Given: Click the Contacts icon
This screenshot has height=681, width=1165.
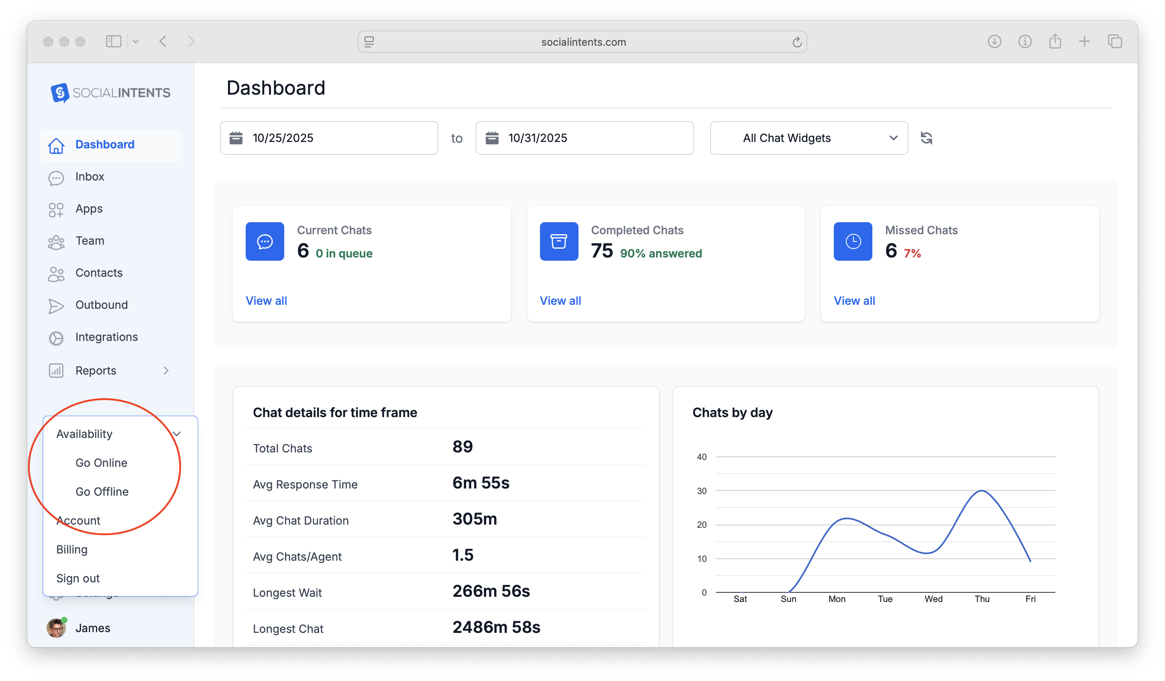Looking at the screenshot, I should (x=56, y=273).
